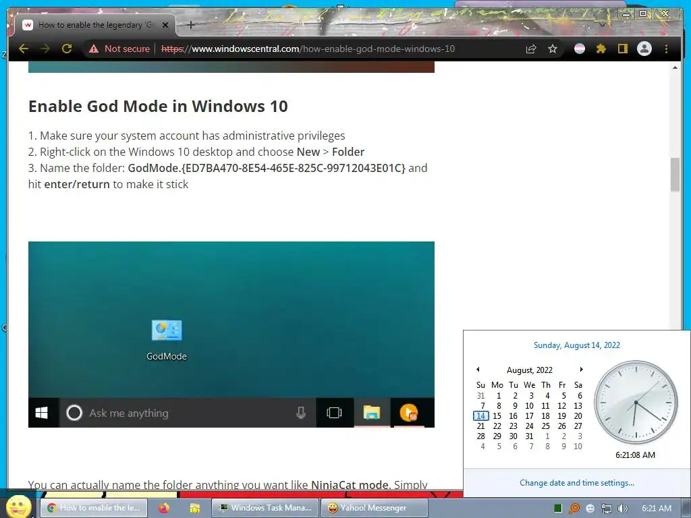Click the URL address field
691x518 pixels.
coord(308,49)
